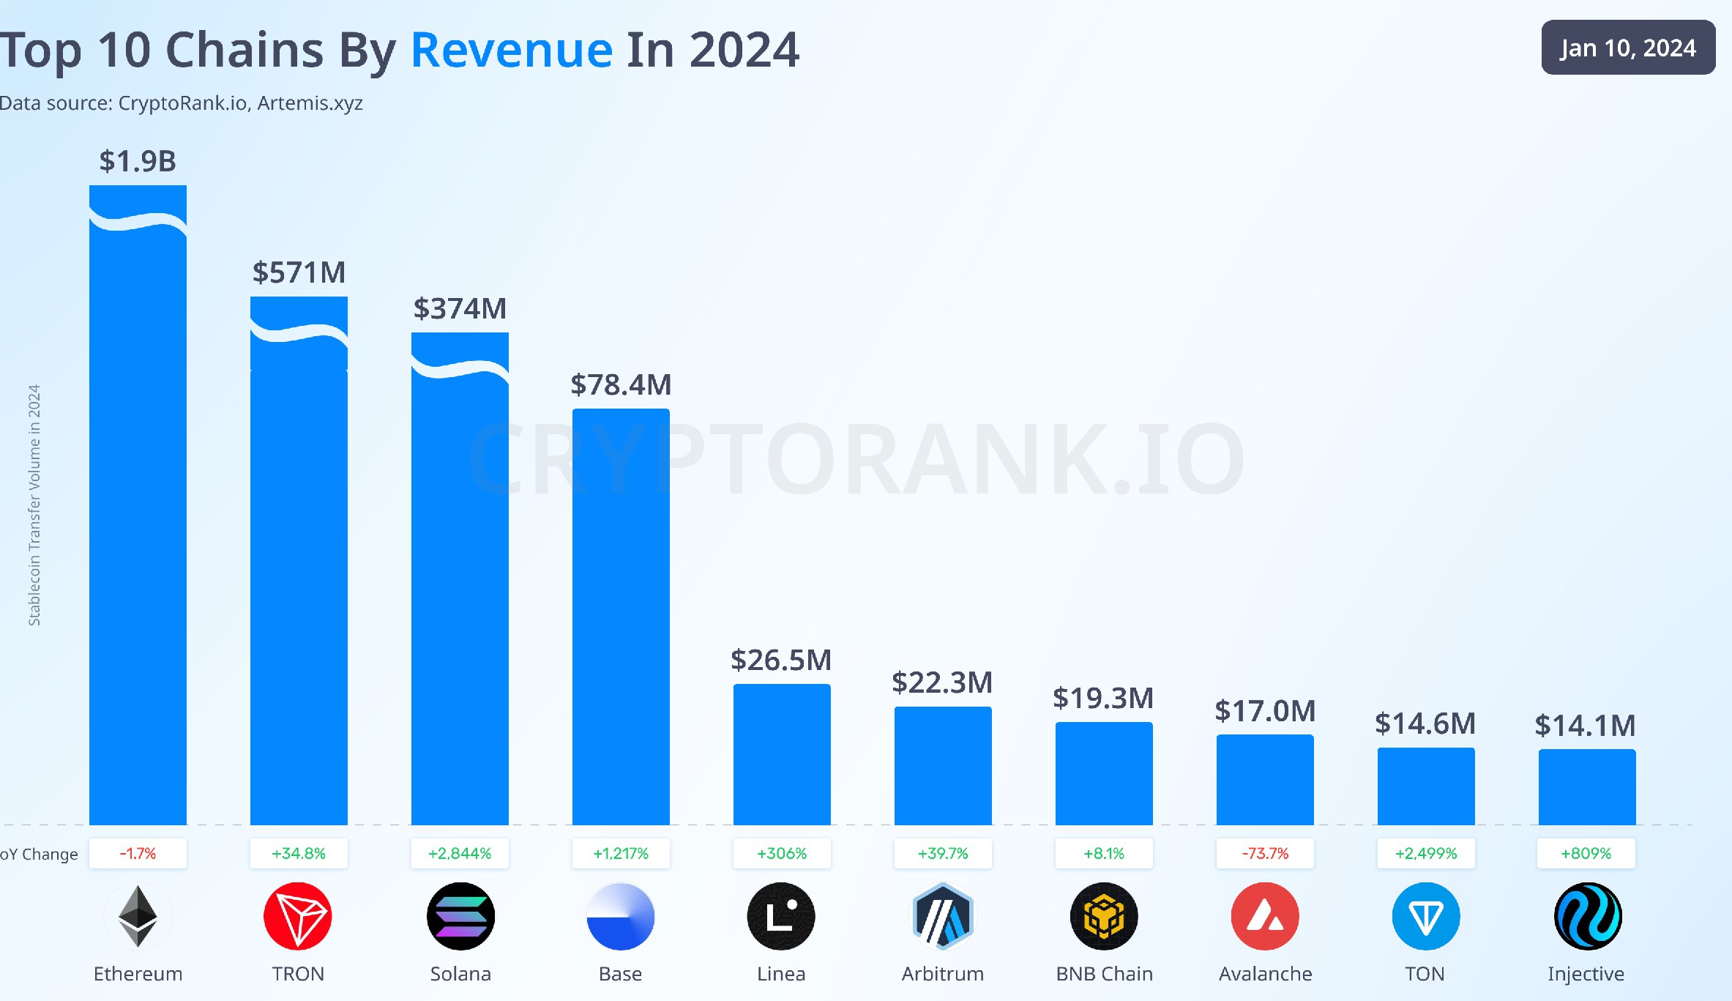Click the $78.4M value label
The height and width of the screenshot is (1001, 1732).
pyautogui.click(x=621, y=384)
